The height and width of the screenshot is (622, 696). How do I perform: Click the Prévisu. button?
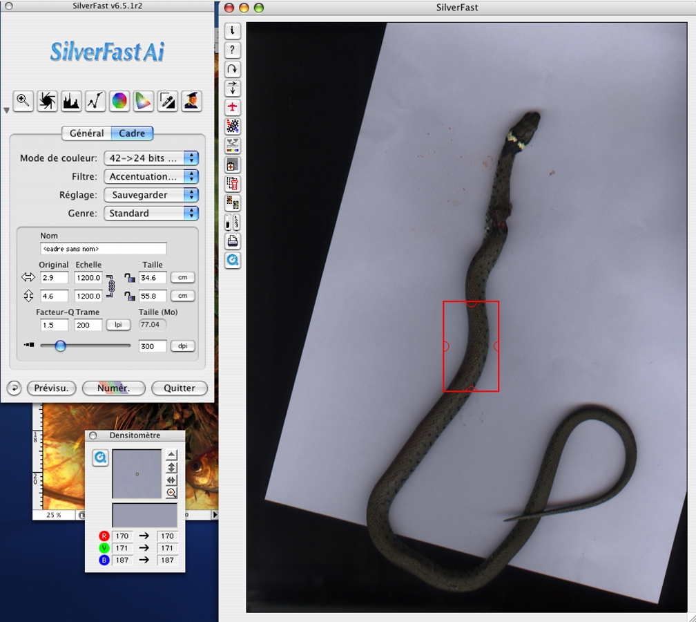(x=51, y=388)
